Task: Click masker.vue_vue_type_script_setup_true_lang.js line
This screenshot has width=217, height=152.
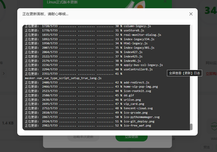Action: point(63,78)
